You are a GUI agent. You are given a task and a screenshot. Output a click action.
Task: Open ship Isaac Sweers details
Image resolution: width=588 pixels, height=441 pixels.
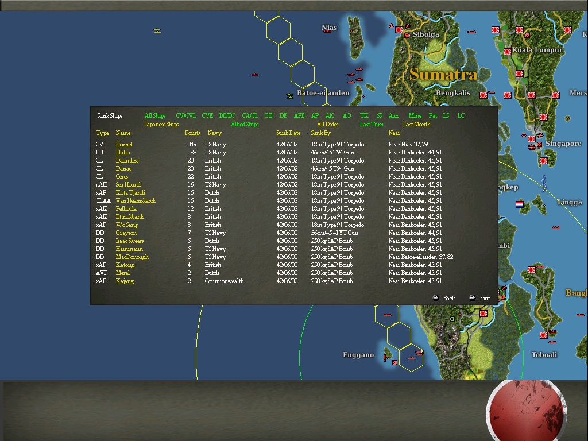pyautogui.click(x=130, y=241)
